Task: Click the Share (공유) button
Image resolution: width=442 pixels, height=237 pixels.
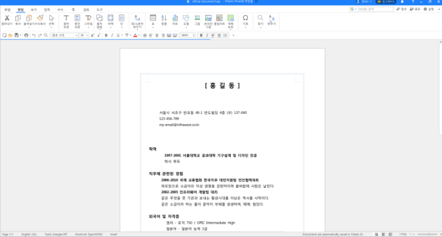Action: pos(415,9)
